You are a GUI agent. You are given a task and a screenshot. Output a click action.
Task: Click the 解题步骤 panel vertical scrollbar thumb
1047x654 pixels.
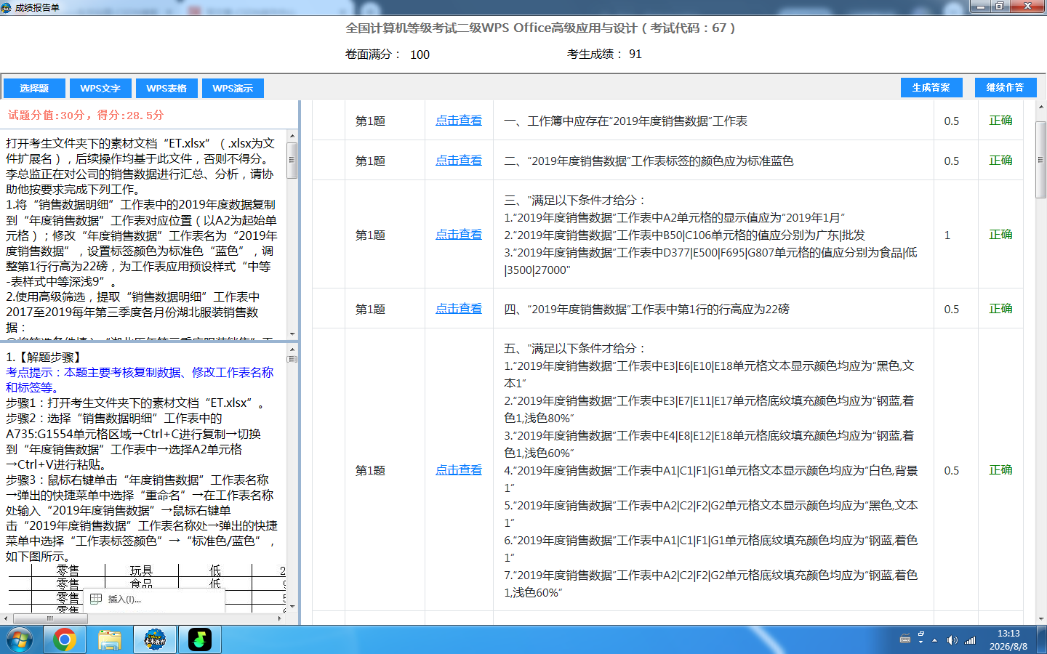tap(292, 359)
